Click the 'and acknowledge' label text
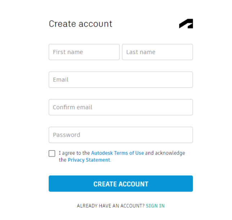The width and height of the screenshot is (232, 220). 165,153
